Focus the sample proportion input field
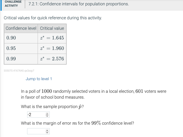This screenshot has width=183, height=137. [36, 115]
